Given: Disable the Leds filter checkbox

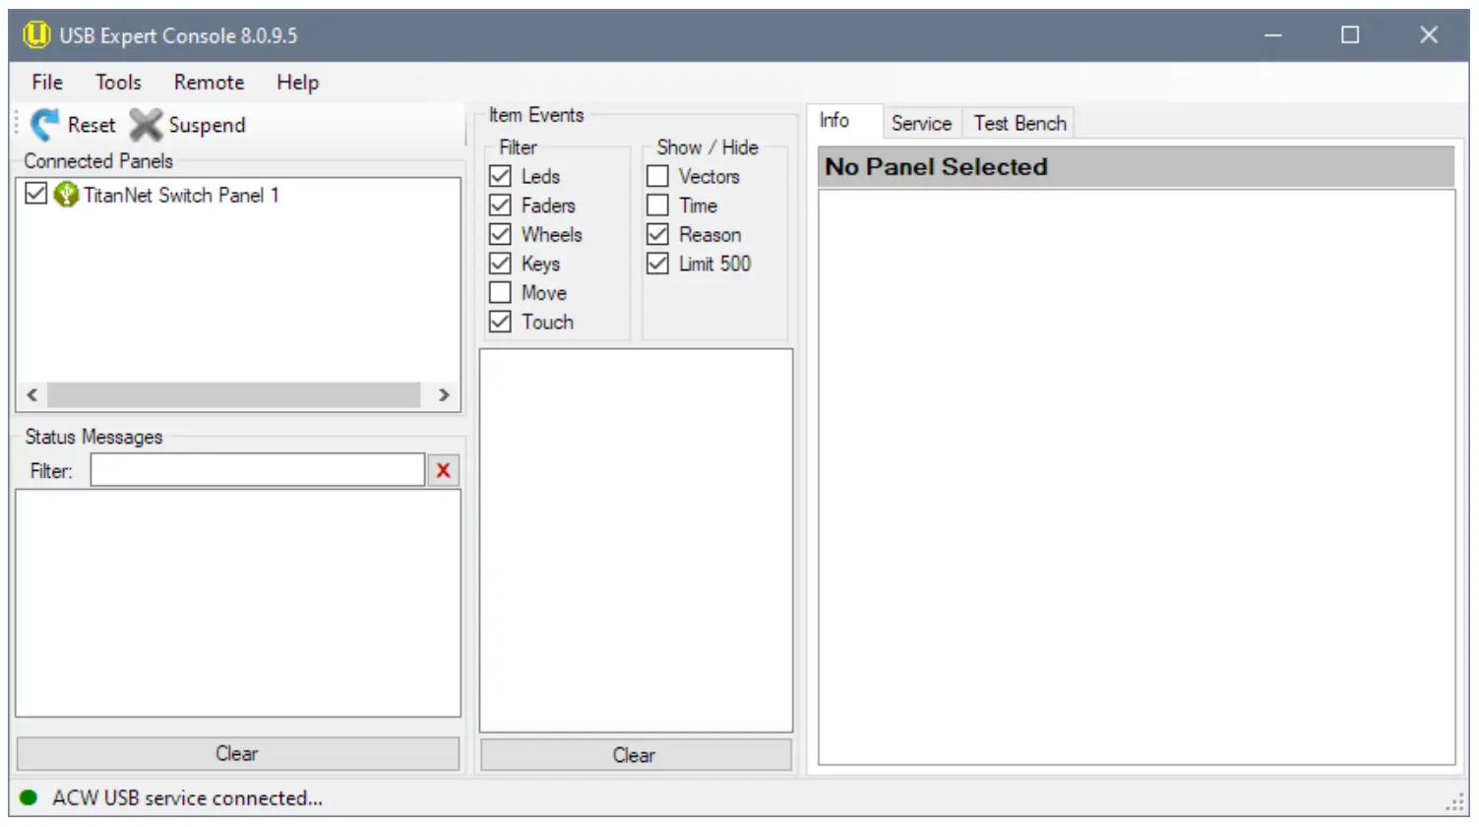Looking at the screenshot, I should (x=501, y=176).
